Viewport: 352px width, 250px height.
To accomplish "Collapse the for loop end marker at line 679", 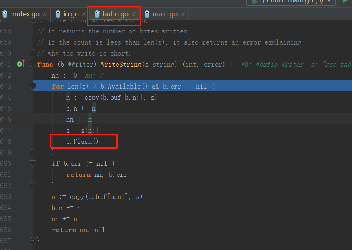I will pyautogui.click(x=33, y=152).
